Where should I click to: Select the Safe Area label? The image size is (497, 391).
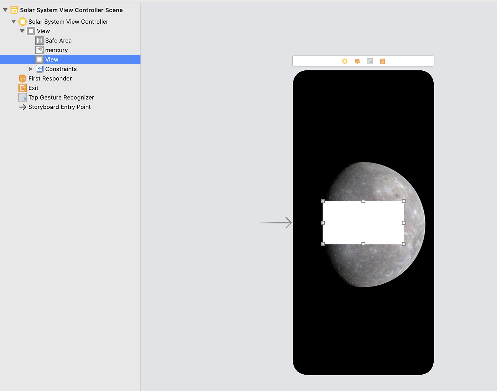[58, 40]
